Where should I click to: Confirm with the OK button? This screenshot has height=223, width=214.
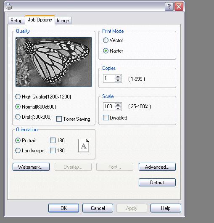click(63, 208)
